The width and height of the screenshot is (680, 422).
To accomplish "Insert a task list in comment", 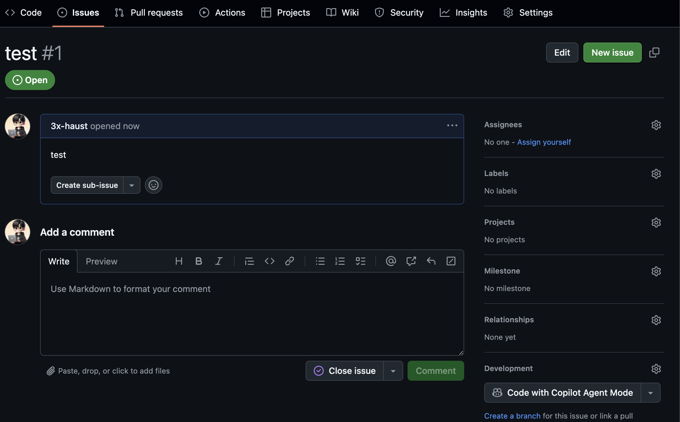I will click(x=360, y=261).
